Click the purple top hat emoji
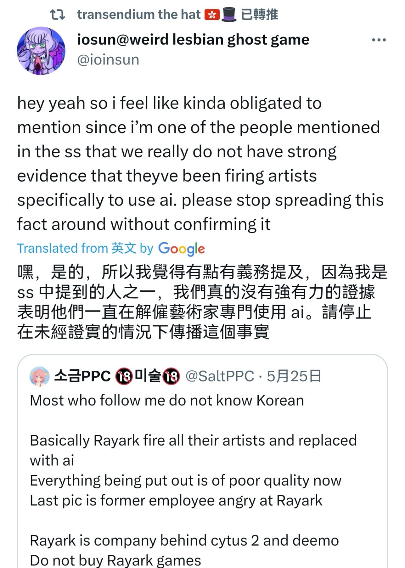Screen dimensions: 405x568 229,15
